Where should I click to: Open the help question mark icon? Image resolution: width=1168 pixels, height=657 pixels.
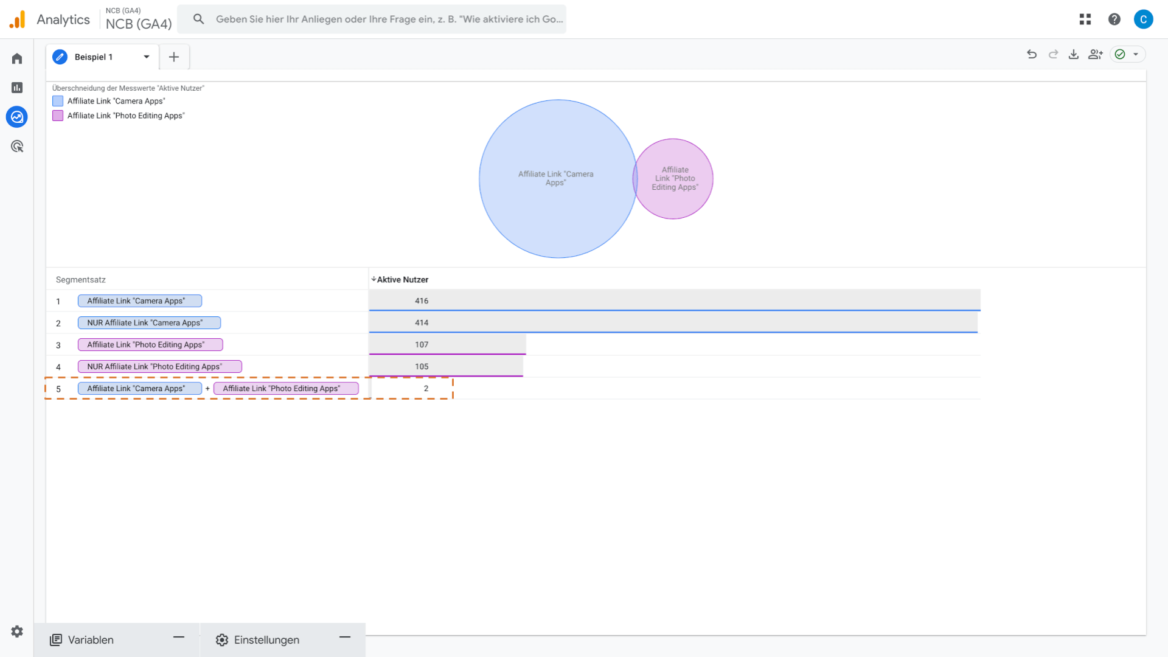pyautogui.click(x=1114, y=19)
